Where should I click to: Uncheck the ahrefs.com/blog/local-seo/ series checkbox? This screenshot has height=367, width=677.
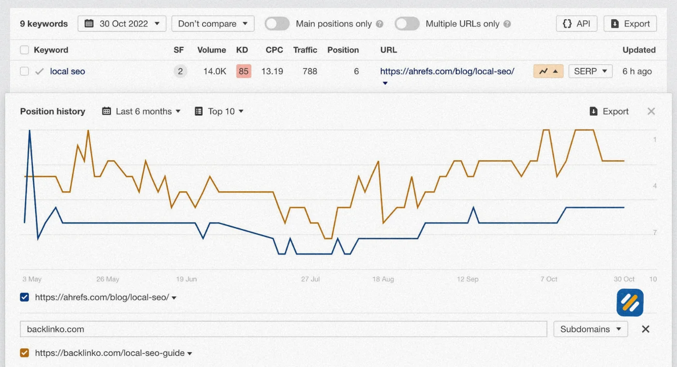tap(25, 297)
